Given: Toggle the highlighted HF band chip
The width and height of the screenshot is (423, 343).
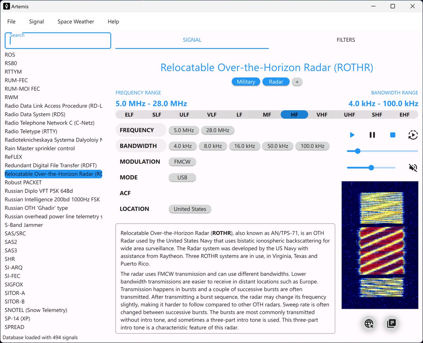Looking at the screenshot, I should pyautogui.click(x=294, y=114).
